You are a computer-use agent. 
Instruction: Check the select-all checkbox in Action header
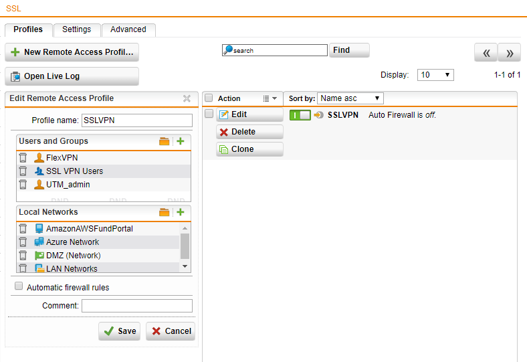tap(209, 98)
